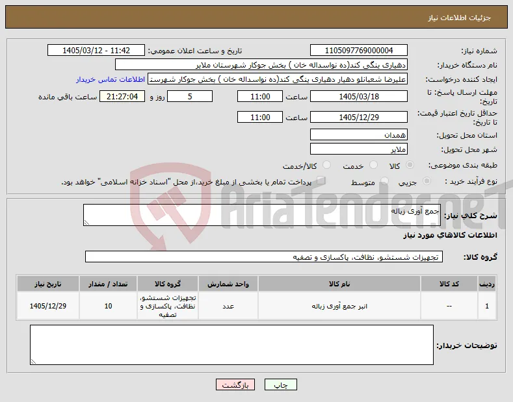
Task: Click the اطلاعات کالاهای مورد نیاز section heading
Action: (450, 235)
